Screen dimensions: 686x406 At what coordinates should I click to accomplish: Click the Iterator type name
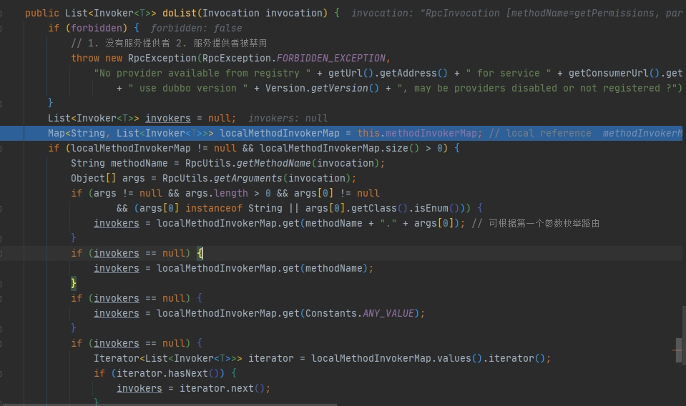point(117,358)
